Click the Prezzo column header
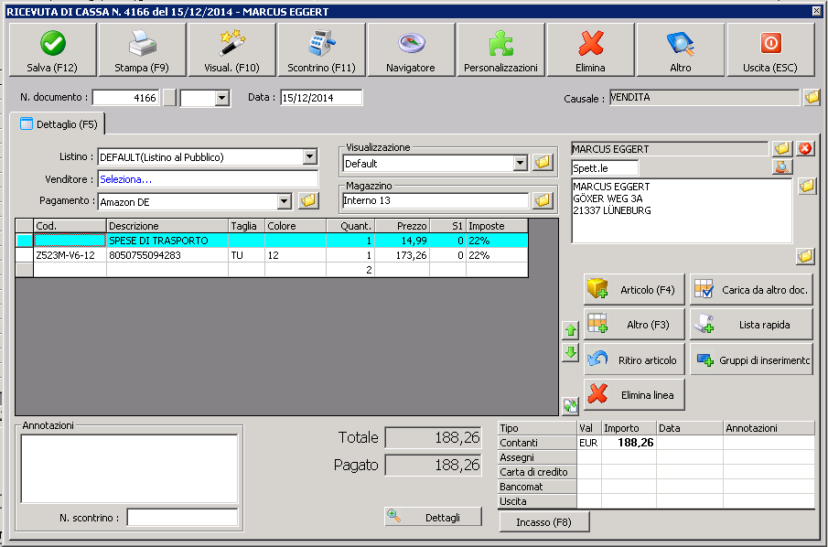 coord(402,225)
